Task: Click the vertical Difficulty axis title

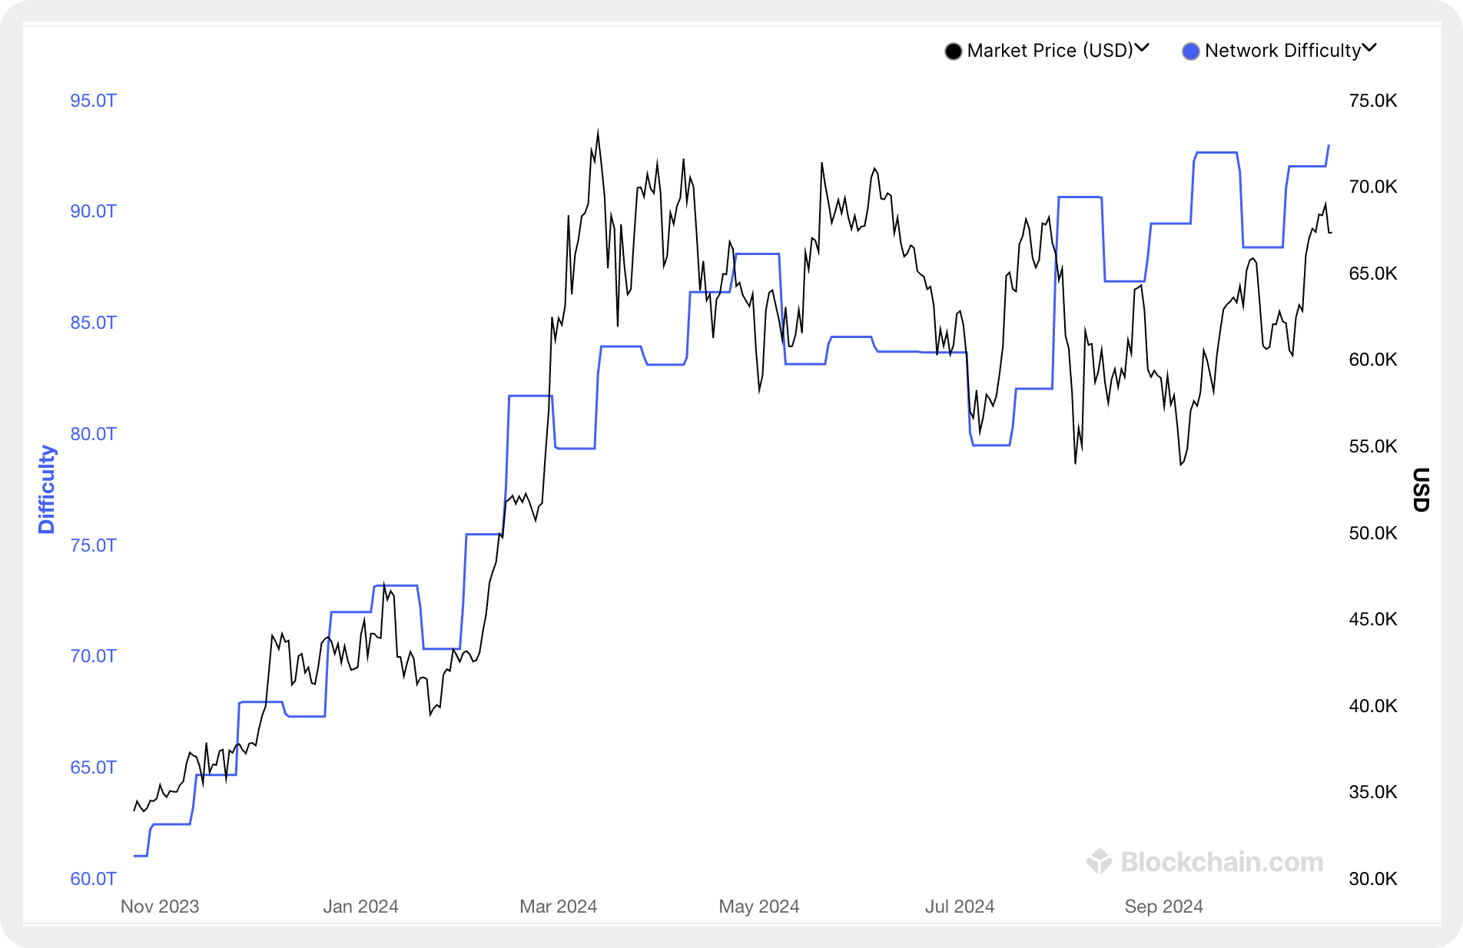Action: pyautogui.click(x=47, y=489)
